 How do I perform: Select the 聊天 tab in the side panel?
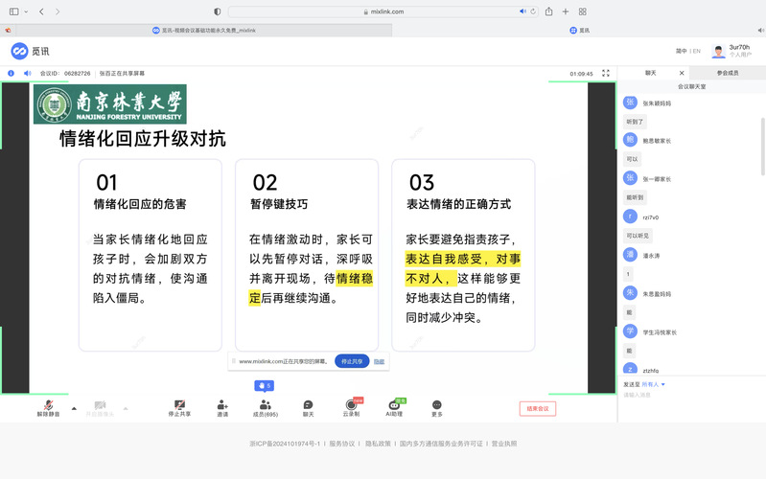651,73
